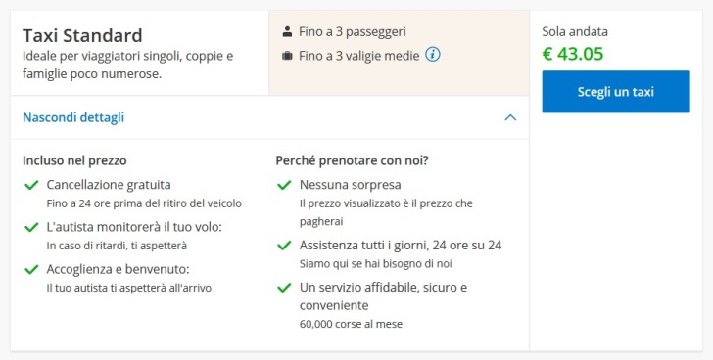Click the checkmark beside flight monitoring text
Viewport: 713px width, 360px height.
point(31,227)
